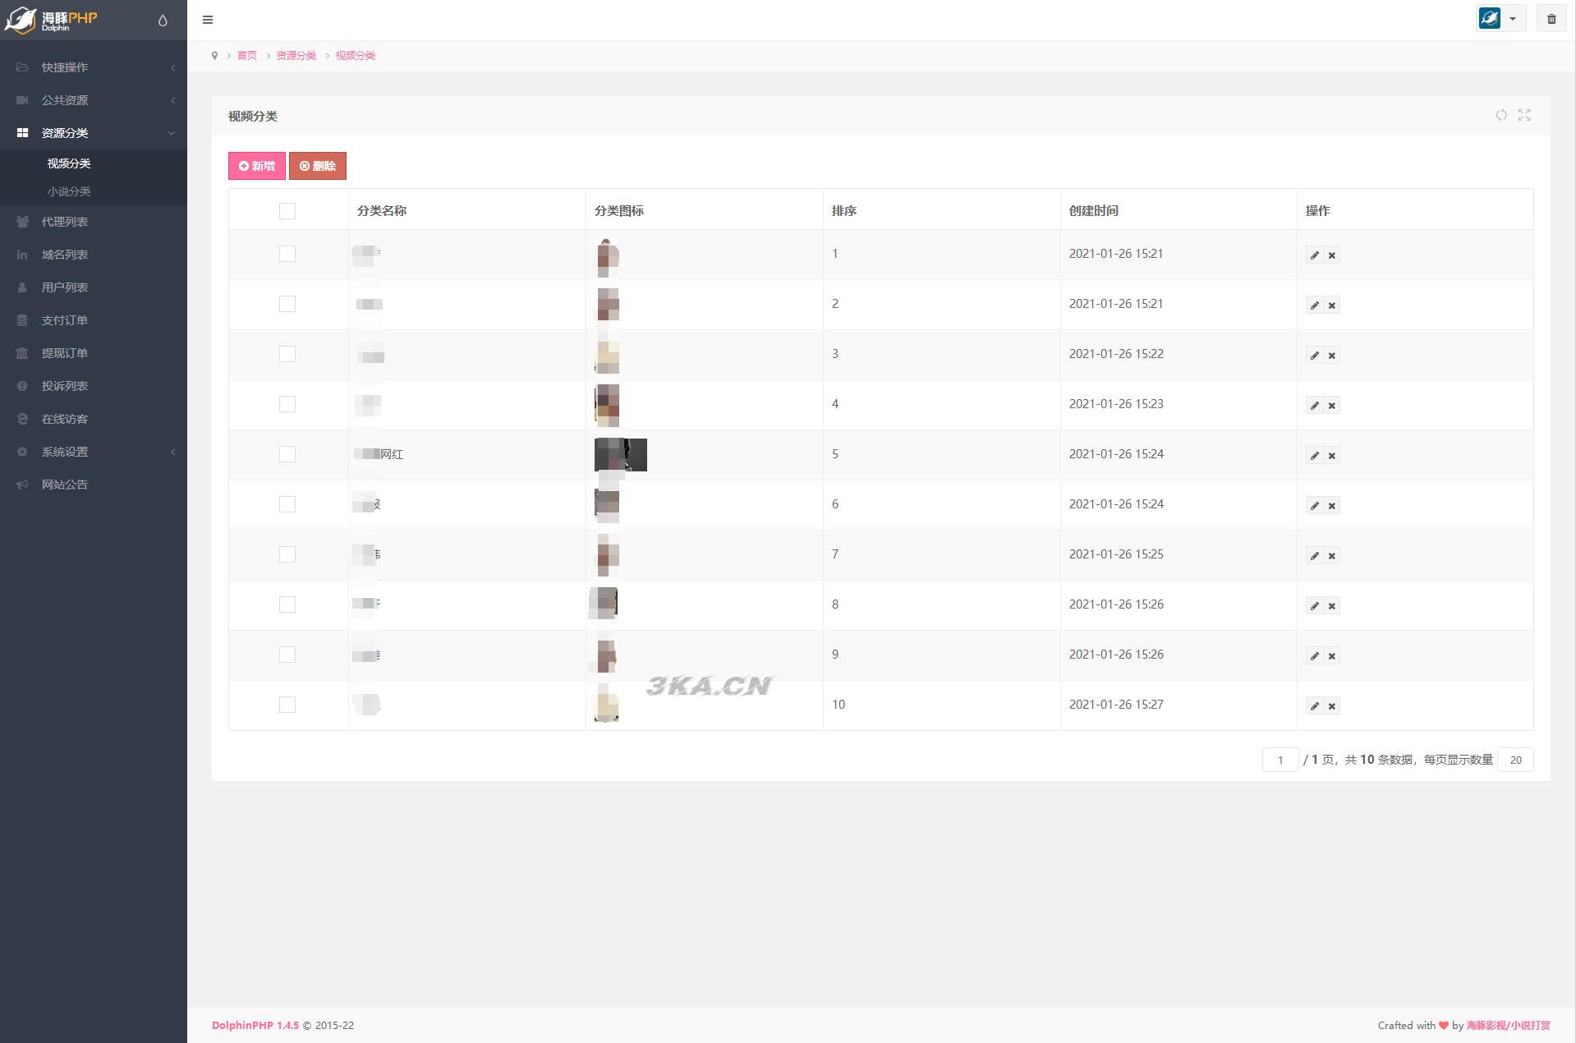The width and height of the screenshot is (1576, 1043).
Task: Click the trash icon in top bar
Action: pos(1551,19)
